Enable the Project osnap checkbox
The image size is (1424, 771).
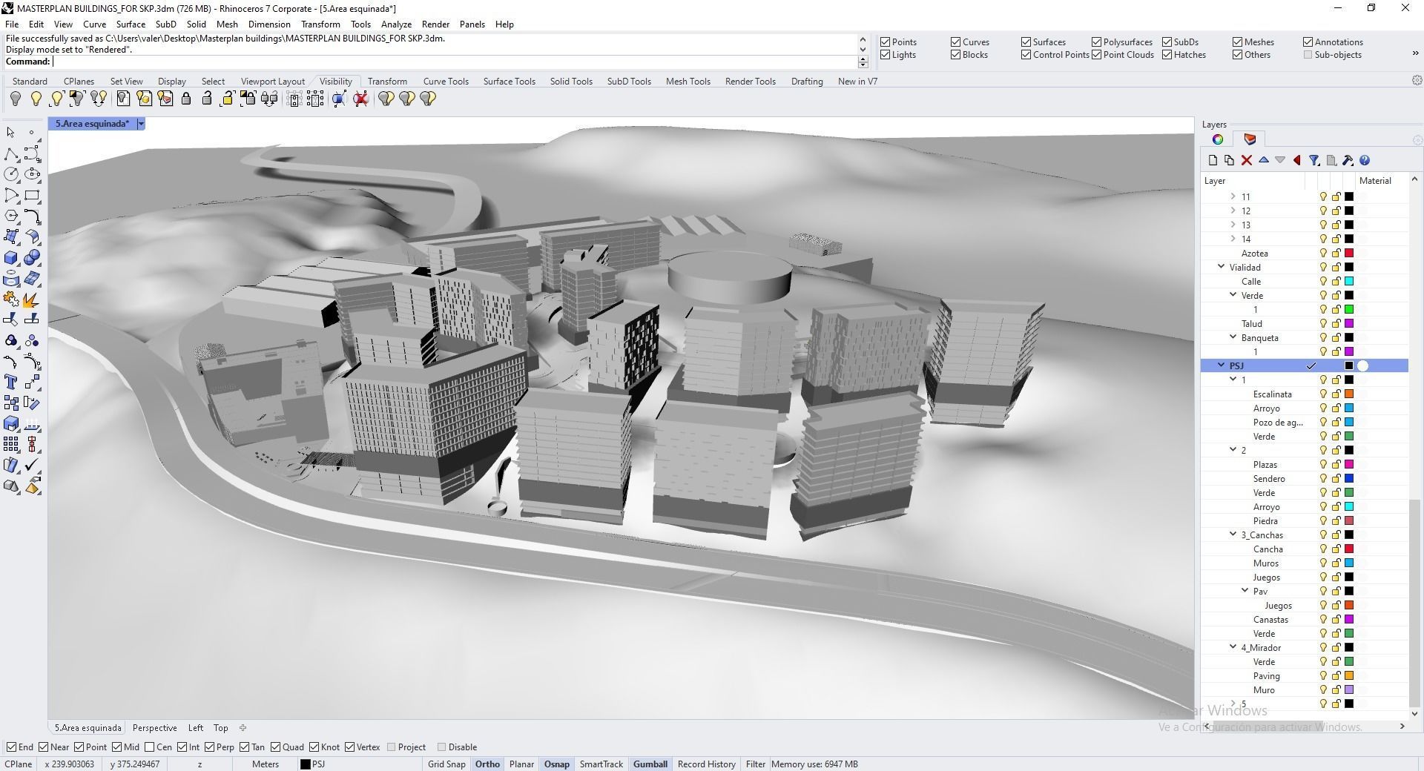click(x=392, y=747)
